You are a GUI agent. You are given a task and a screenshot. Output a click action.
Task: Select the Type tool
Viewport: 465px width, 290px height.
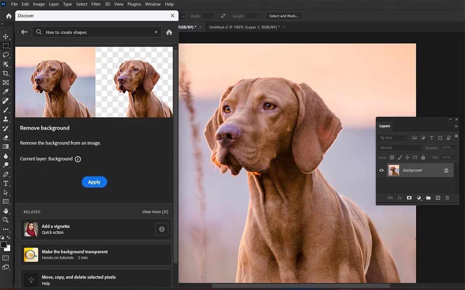pyautogui.click(x=6, y=183)
